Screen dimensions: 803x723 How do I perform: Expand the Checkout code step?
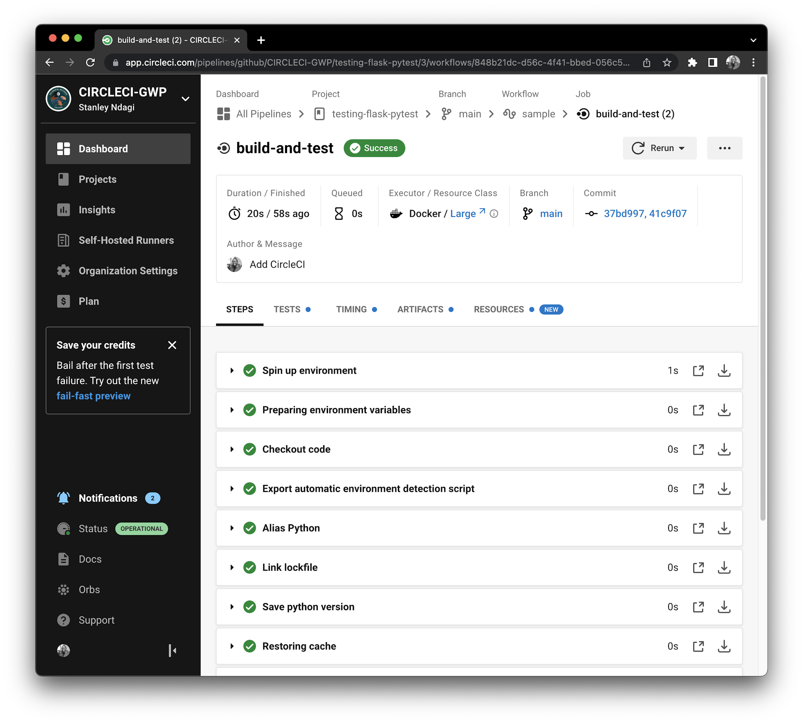tap(232, 449)
